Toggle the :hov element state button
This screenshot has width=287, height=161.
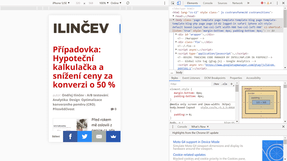[216, 84]
